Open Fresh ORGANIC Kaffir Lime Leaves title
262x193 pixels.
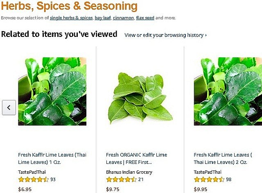pyautogui.click(x=137, y=158)
